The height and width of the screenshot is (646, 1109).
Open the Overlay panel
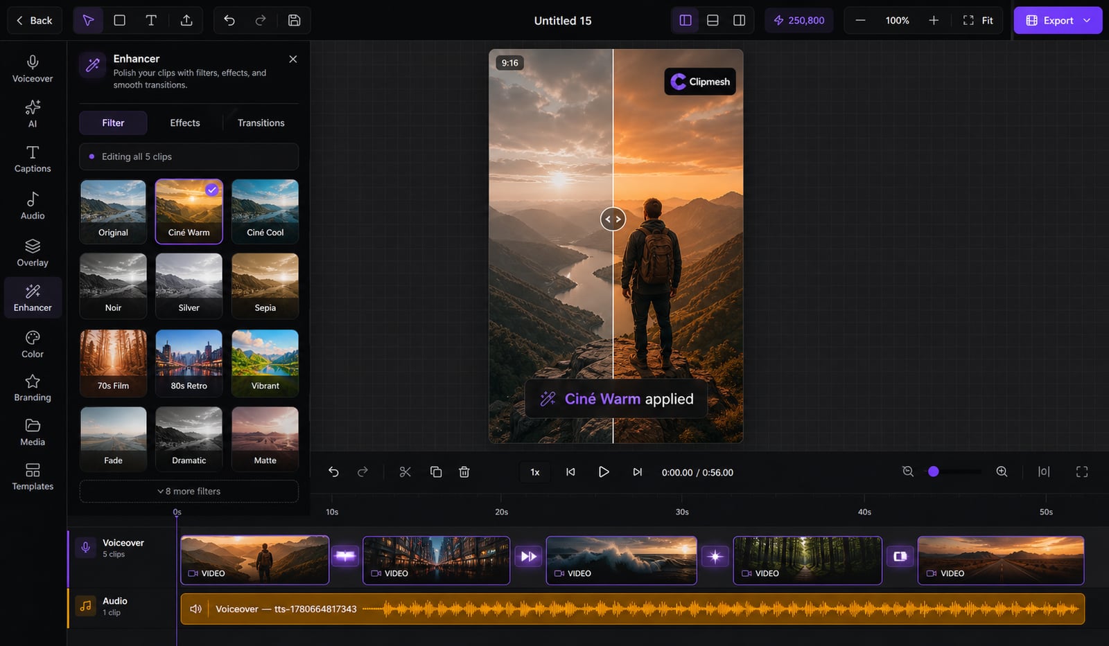click(x=33, y=253)
